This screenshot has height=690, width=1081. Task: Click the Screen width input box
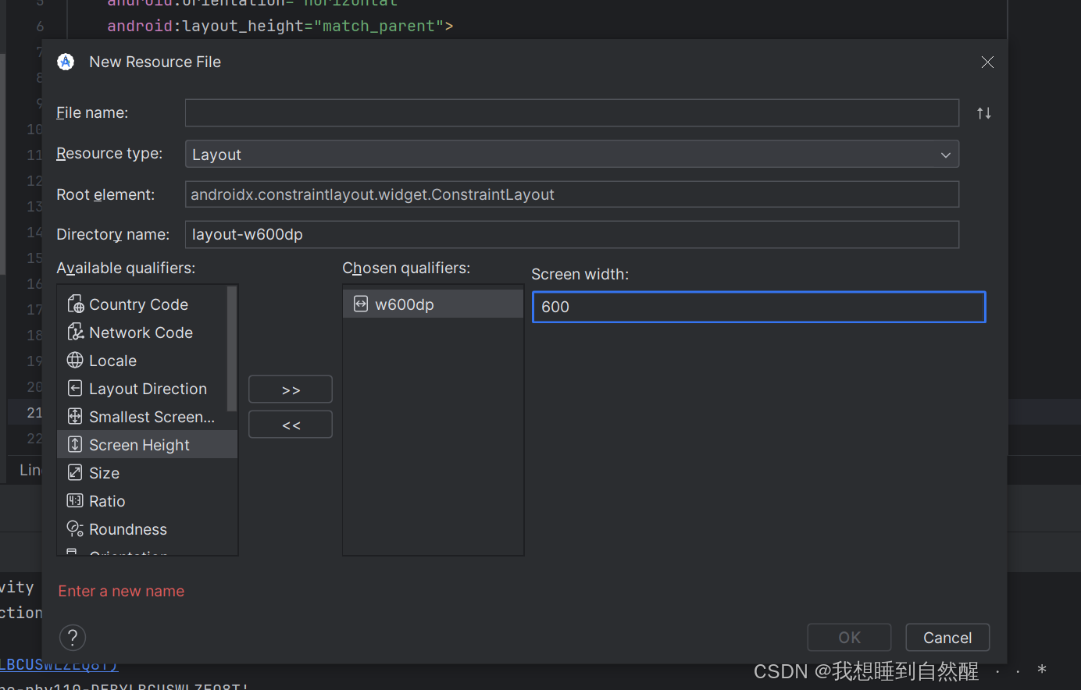click(758, 307)
